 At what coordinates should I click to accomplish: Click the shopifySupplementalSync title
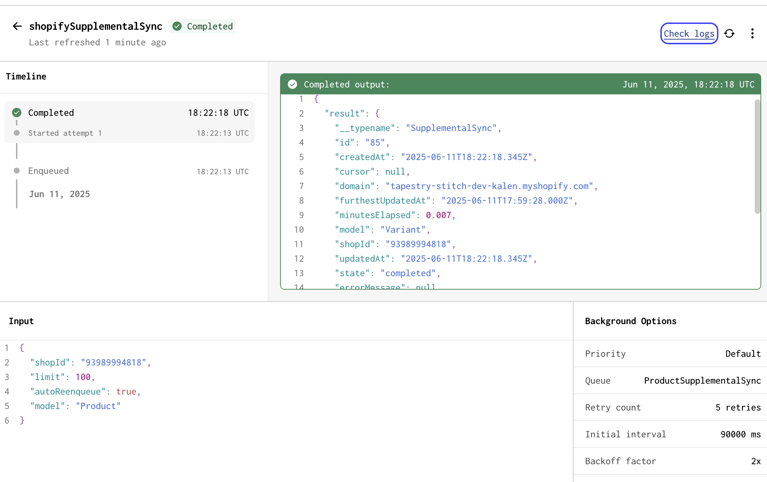pos(96,26)
